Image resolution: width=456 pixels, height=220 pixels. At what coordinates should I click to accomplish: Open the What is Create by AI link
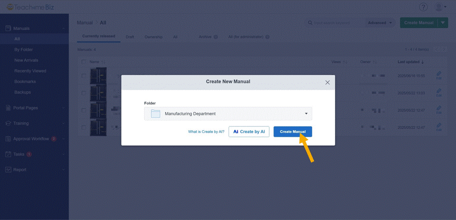pyautogui.click(x=206, y=132)
